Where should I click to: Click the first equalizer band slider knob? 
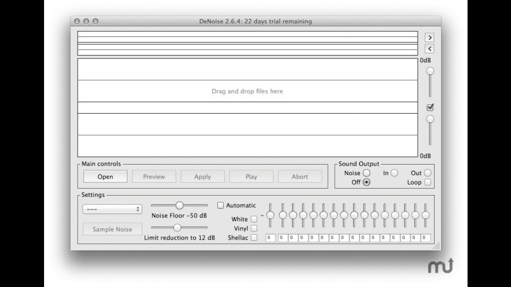(x=270, y=215)
